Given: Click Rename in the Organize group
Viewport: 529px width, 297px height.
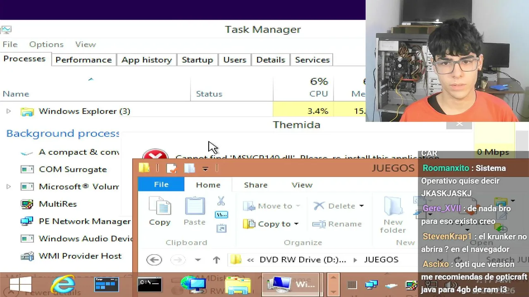Looking at the screenshot, I should [x=337, y=224].
